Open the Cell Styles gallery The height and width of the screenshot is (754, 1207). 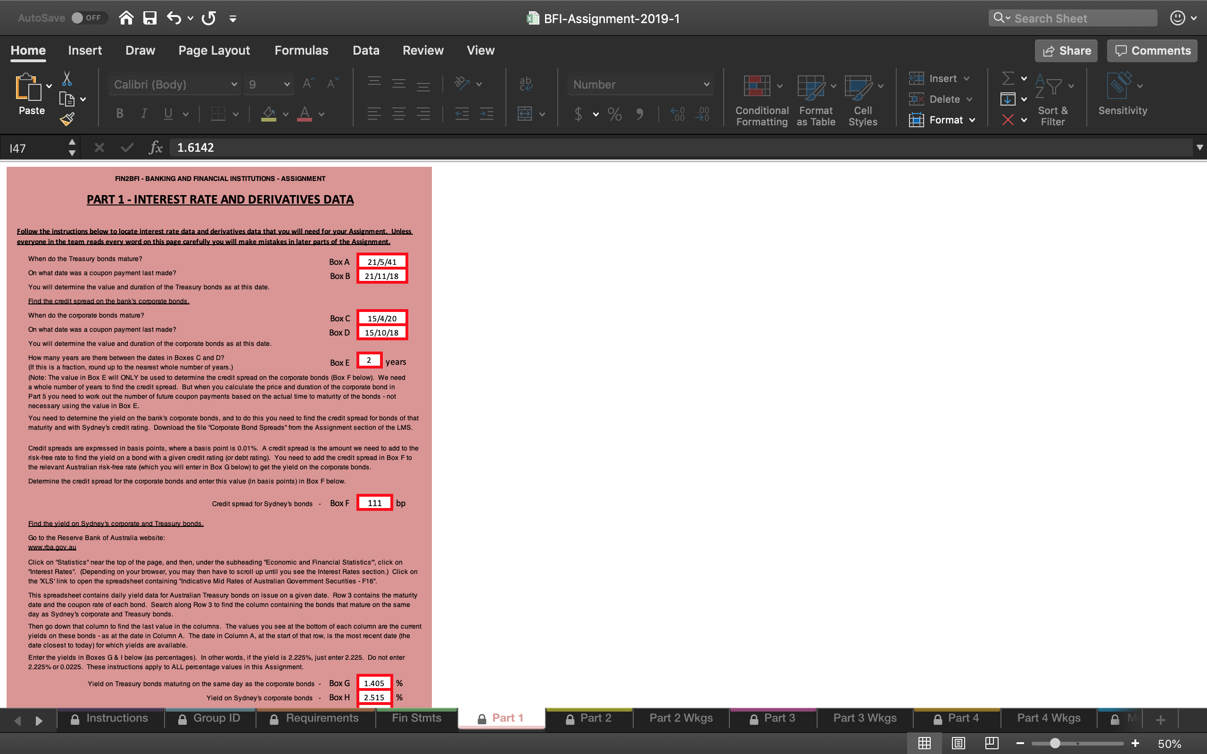coord(861,100)
